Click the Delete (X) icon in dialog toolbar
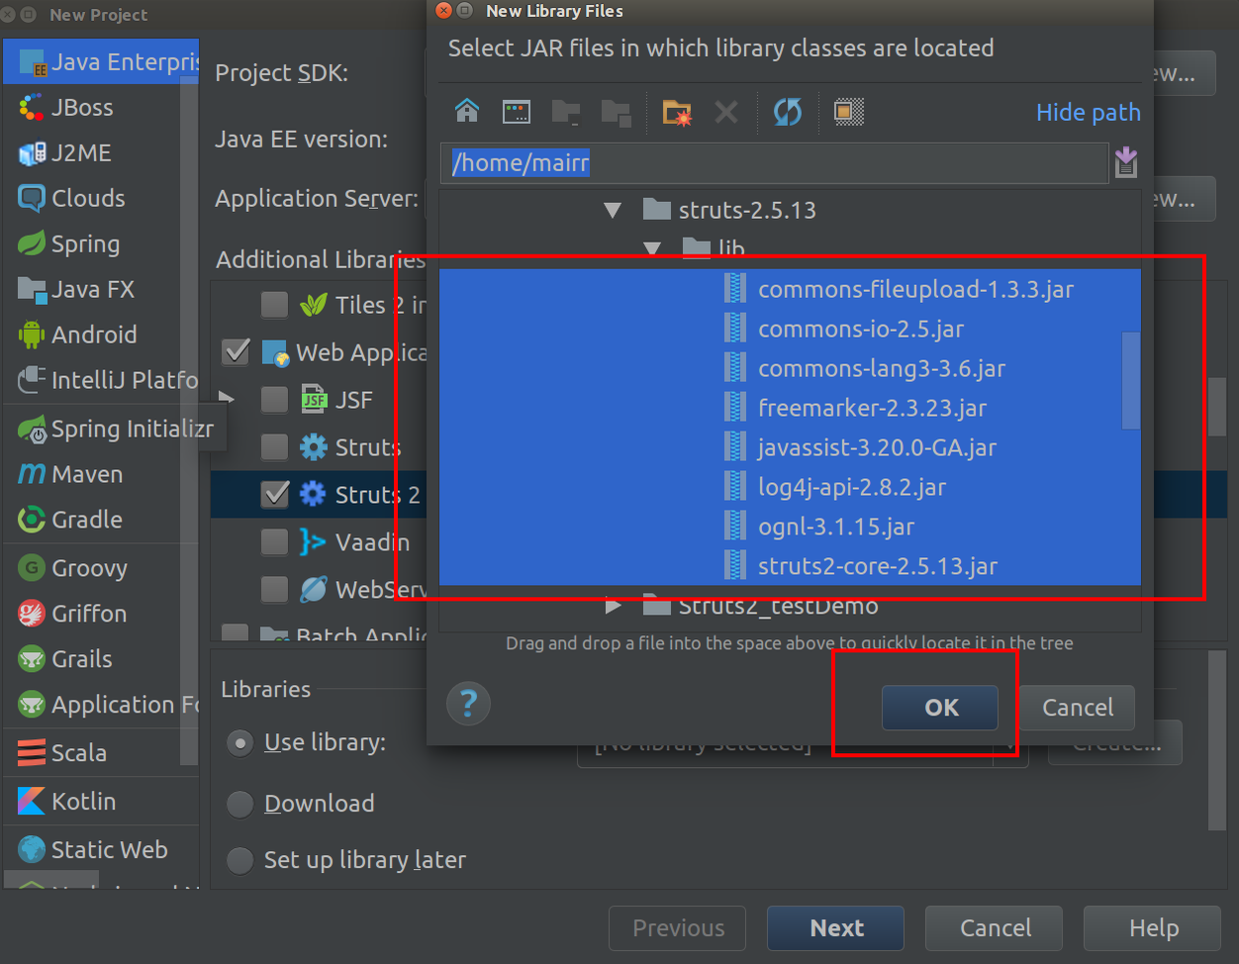1239x964 pixels. click(x=726, y=112)
